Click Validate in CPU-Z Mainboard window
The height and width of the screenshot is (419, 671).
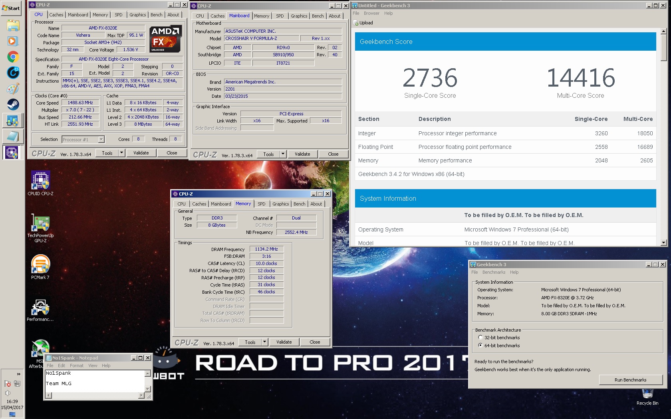tap(302, 154)
